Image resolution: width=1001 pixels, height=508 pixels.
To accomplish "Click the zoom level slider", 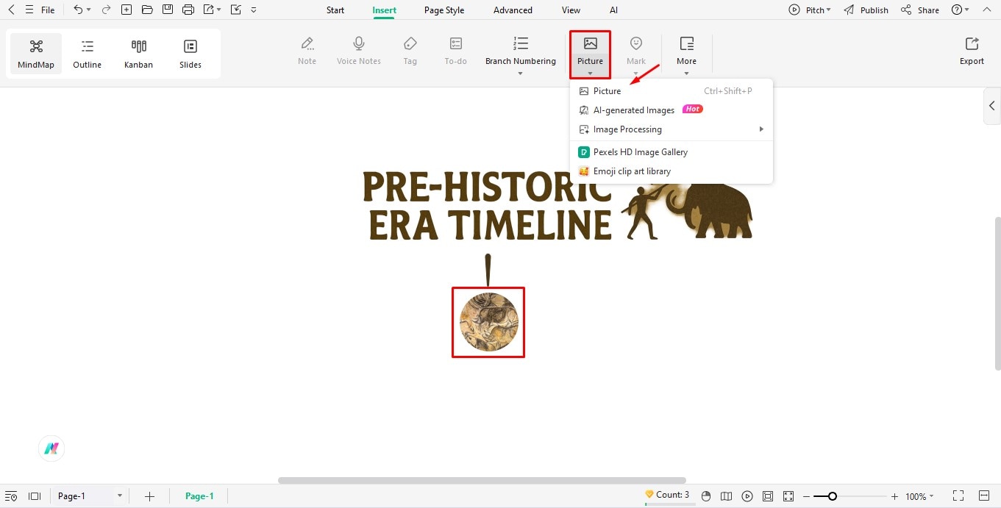I will point(849,496).
